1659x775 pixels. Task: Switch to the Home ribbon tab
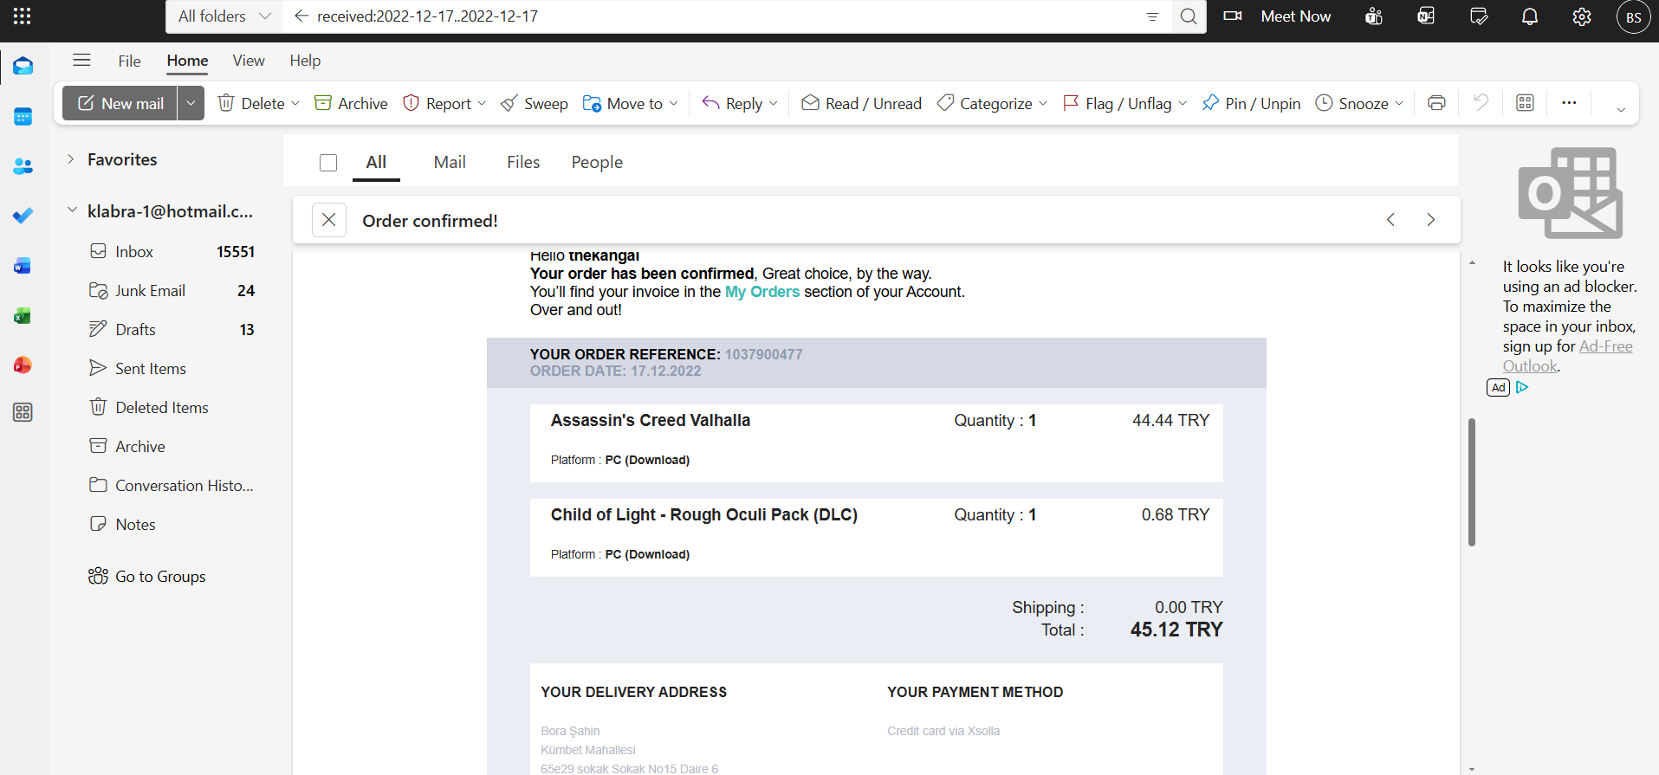click(187, 61)
